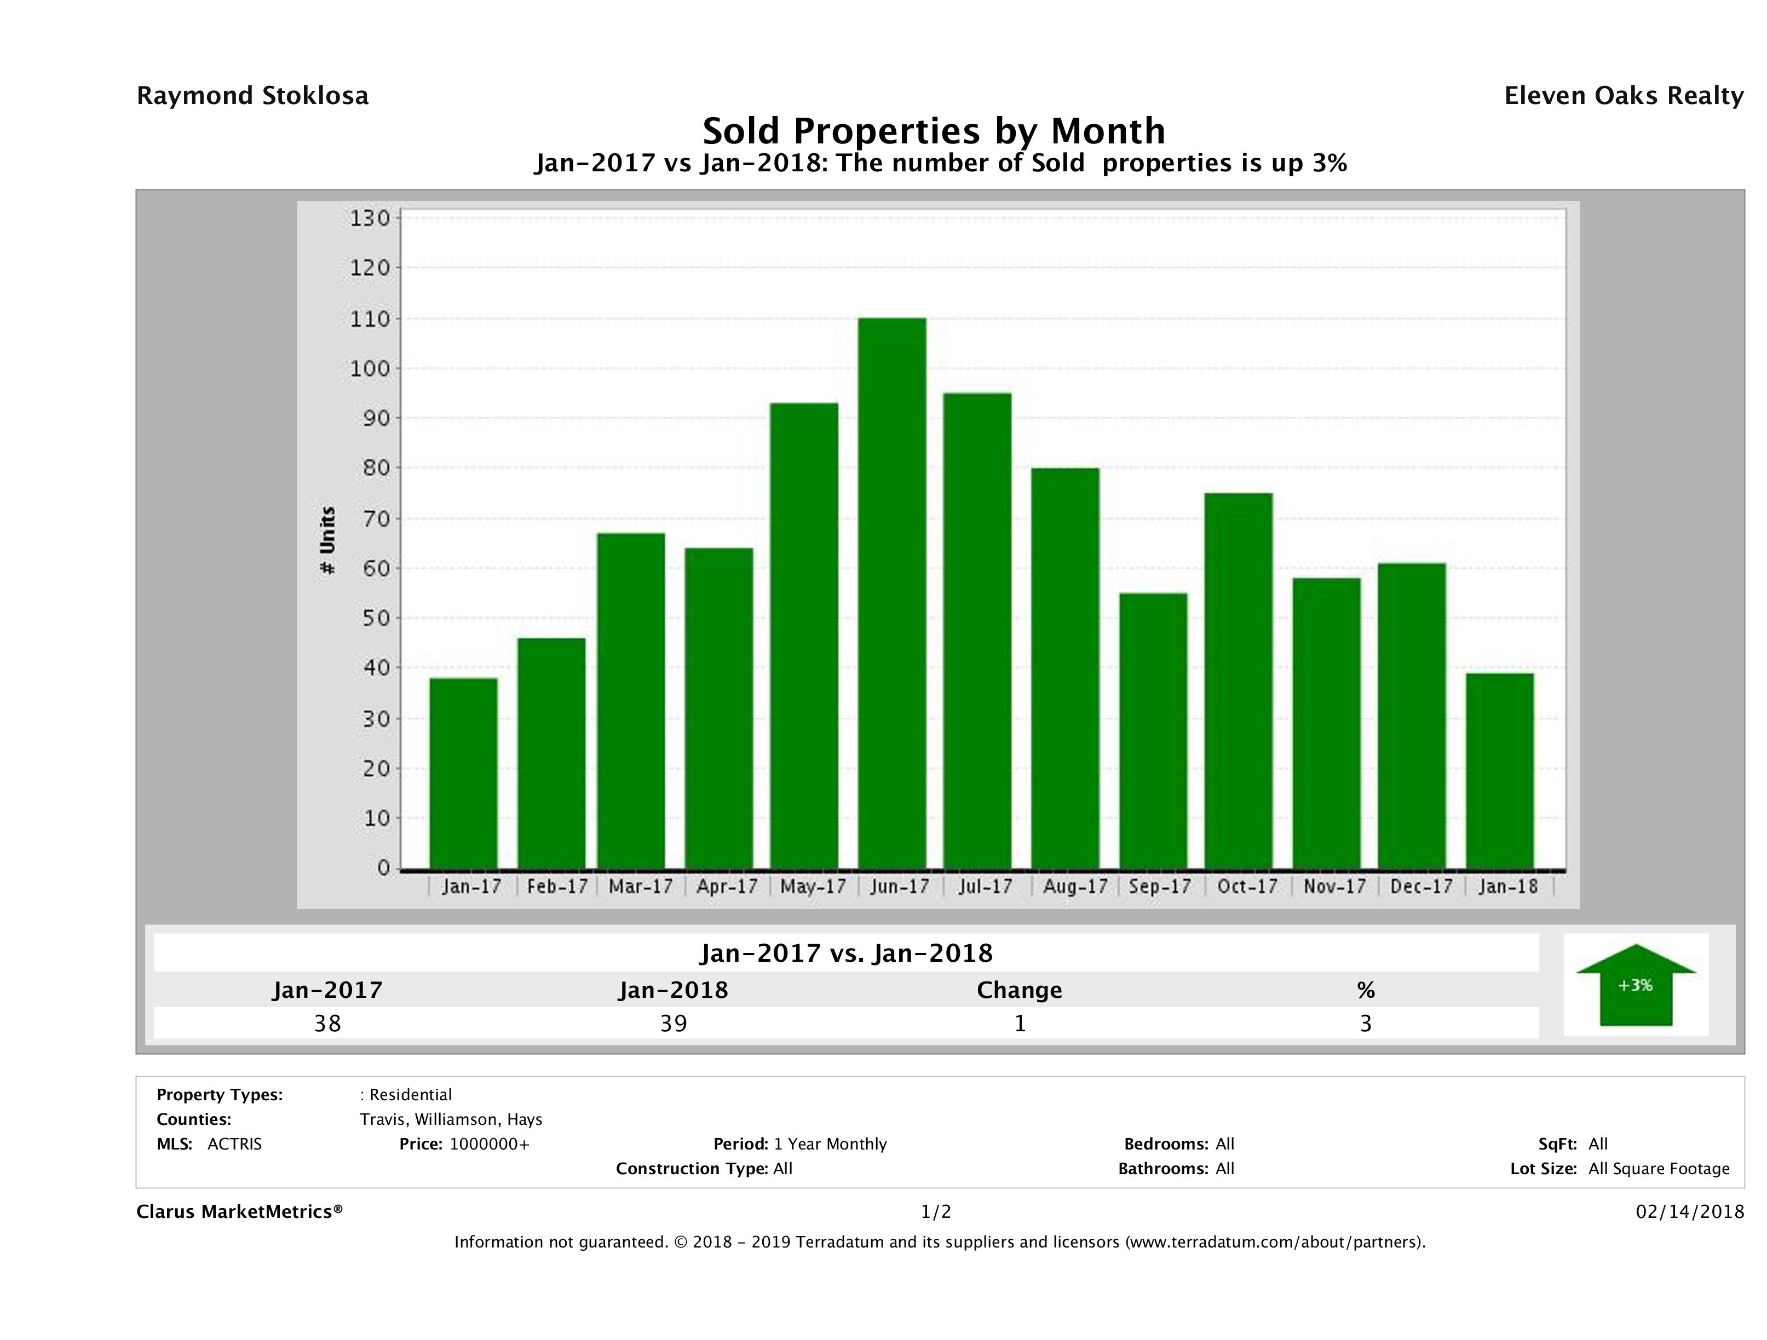The height and width of the screenshot is (1340, 1767).
Task: Click the Sold Properties by Month title
Action: (933, 130)
